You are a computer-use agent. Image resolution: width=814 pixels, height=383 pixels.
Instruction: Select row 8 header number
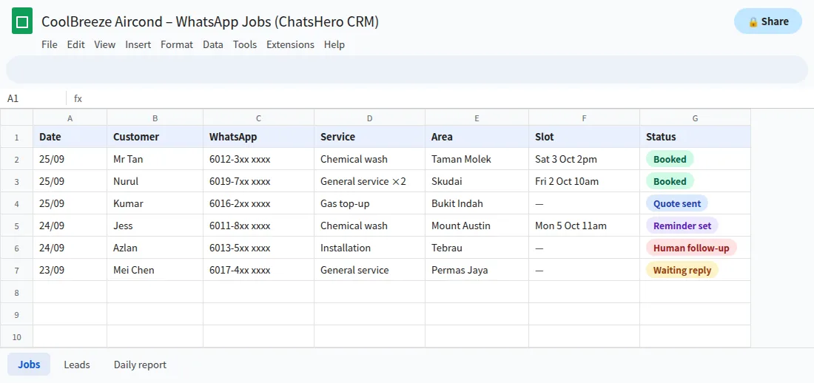pyautogui.click(x=16, y=292)
